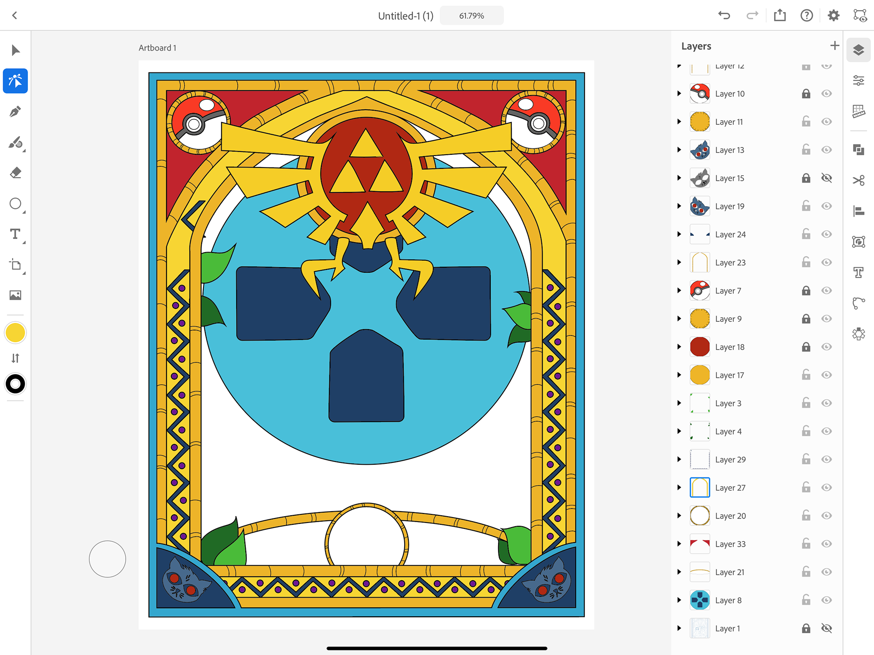Open the Share export menu

point(780,15)
